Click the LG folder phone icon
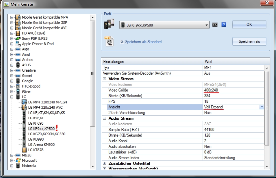Image resolution: width=276 pixels, height=178 pixels. (18, 97)
